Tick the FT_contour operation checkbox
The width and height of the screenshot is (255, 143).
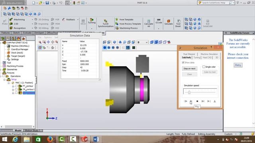tap(16, 86)
